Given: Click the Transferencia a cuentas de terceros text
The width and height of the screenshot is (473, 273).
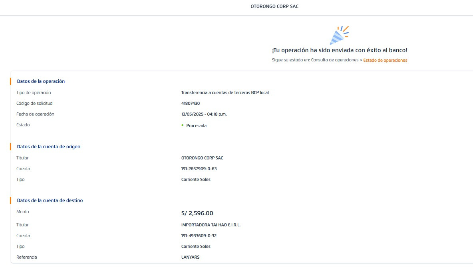Looking at the screenshot, I should point(225,92).
